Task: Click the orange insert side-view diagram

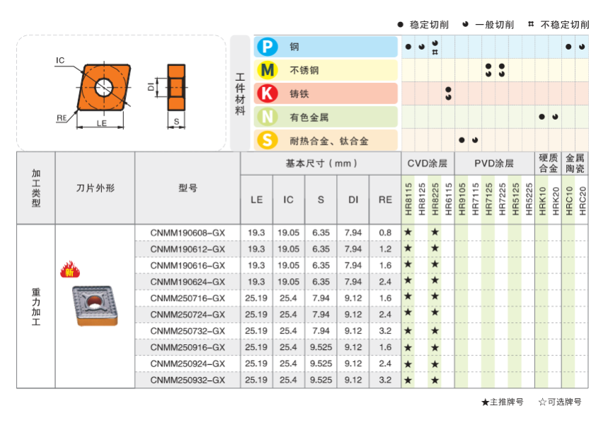Action: pyautogui.click(x=176, y=87)
